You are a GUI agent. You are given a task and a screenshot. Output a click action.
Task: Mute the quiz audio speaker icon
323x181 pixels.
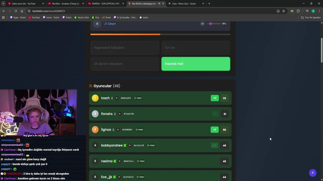(x=202, y=24)
